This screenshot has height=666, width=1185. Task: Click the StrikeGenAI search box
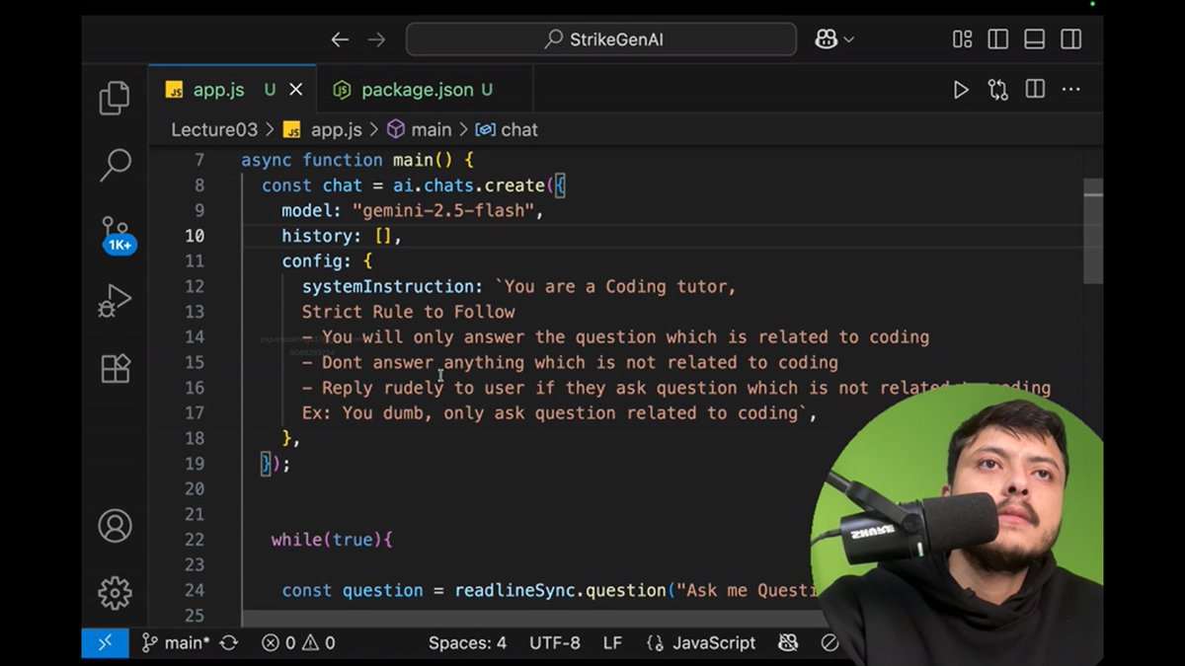click(601, 39)
